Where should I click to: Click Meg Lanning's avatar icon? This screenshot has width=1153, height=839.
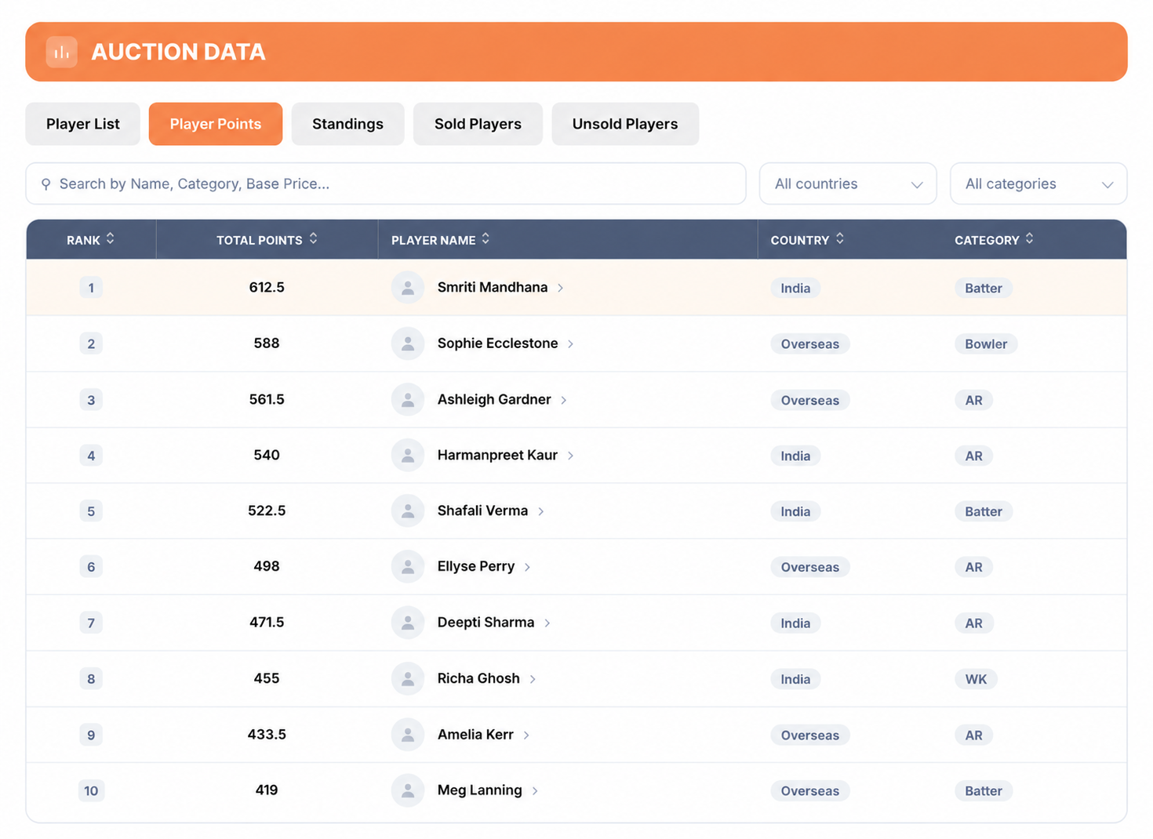408,790
